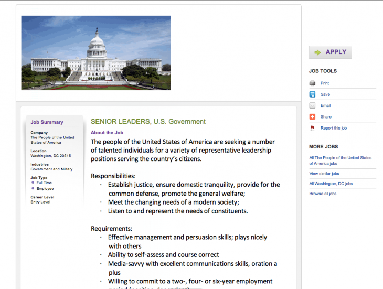This screenshot has width=383, height=289.
Task: Click the green arrow APPLY button
Action: tap(330, 52)
